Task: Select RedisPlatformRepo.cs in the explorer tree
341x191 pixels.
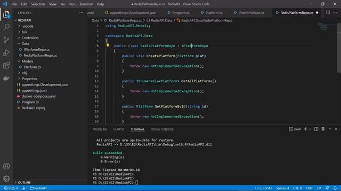Action: tap(40, 55)
